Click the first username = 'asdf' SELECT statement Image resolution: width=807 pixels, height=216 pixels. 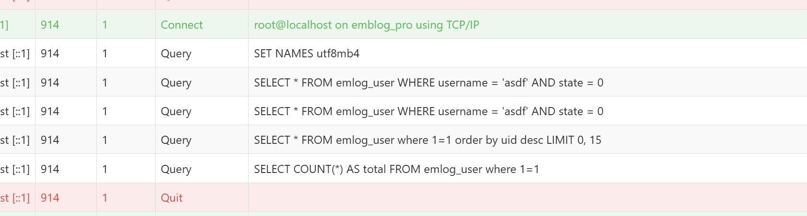pyautogui.click(x=428, y=83)
